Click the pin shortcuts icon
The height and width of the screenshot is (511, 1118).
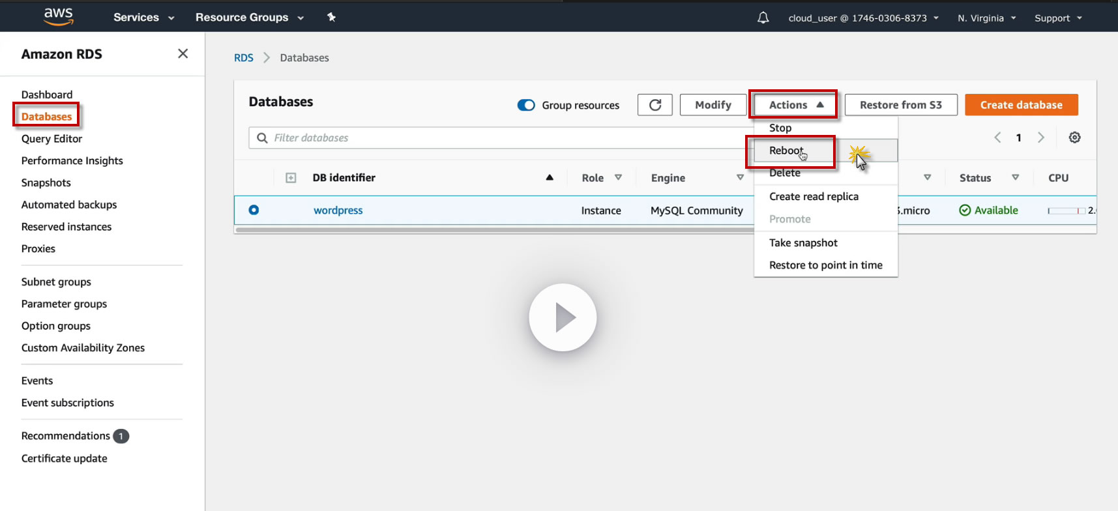(x=331, y=17)
